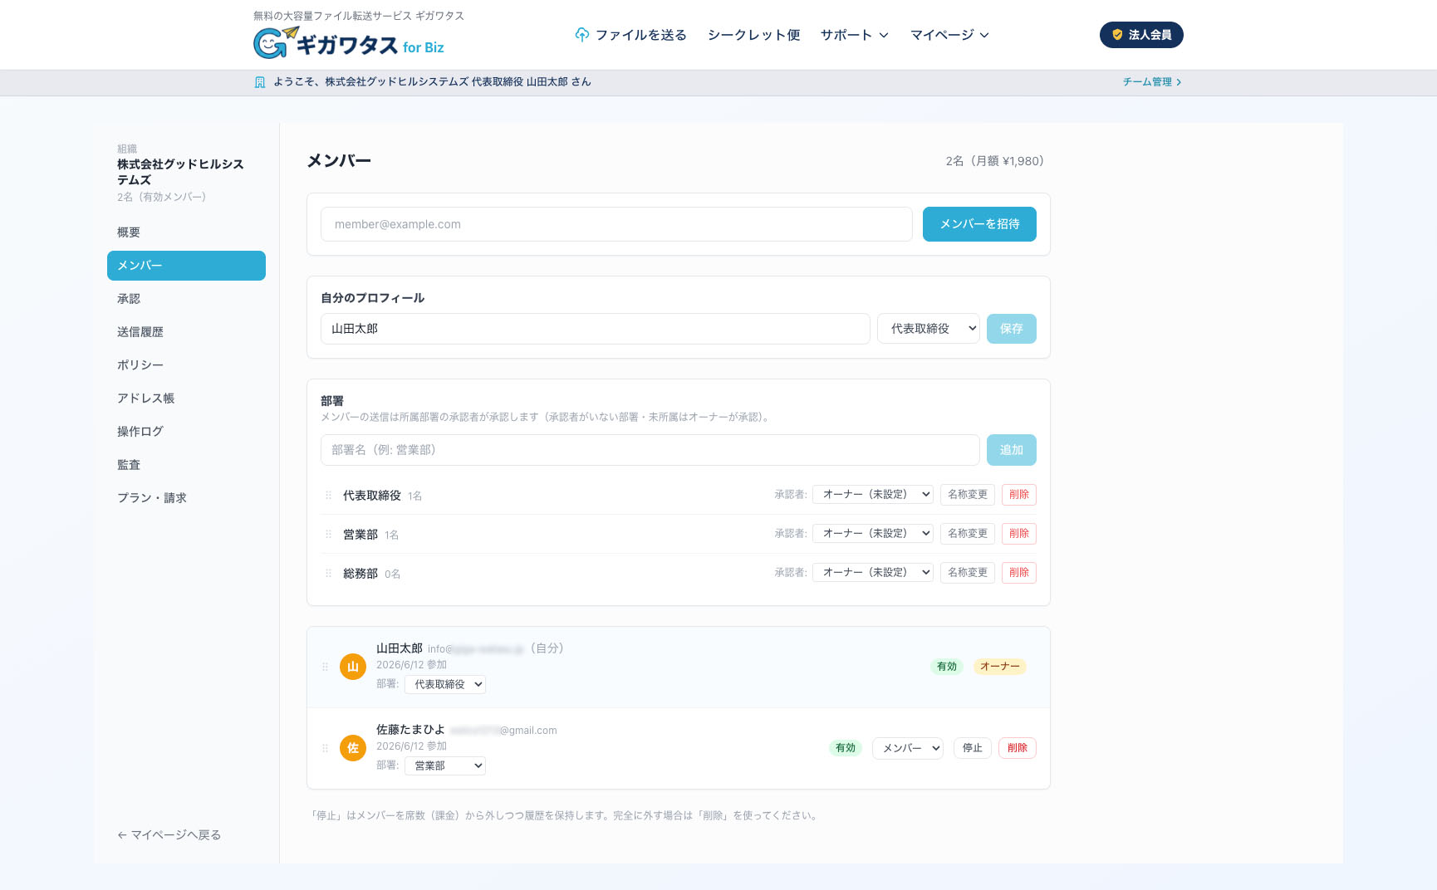The image size is (1437, 890).
Task: Click the 有効 badge of 山田太郎
Action: click(947, 667)
